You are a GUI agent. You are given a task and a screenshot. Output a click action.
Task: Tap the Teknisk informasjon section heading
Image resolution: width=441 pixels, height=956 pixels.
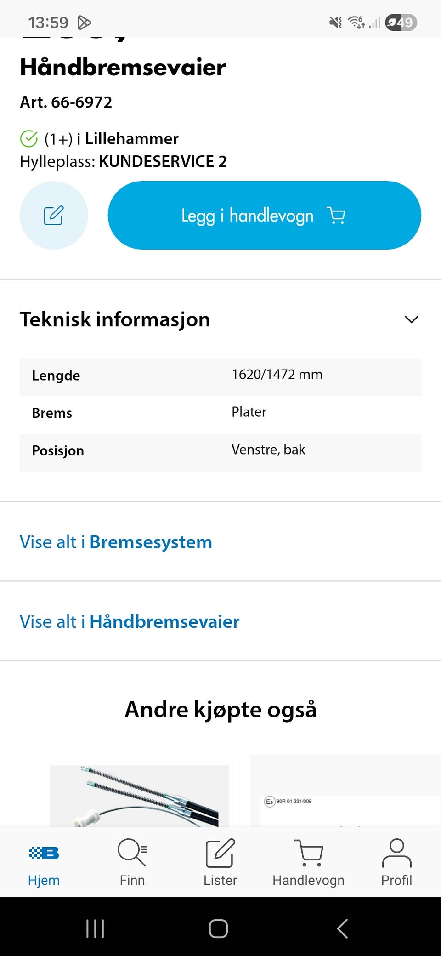(x=115, y=319)
